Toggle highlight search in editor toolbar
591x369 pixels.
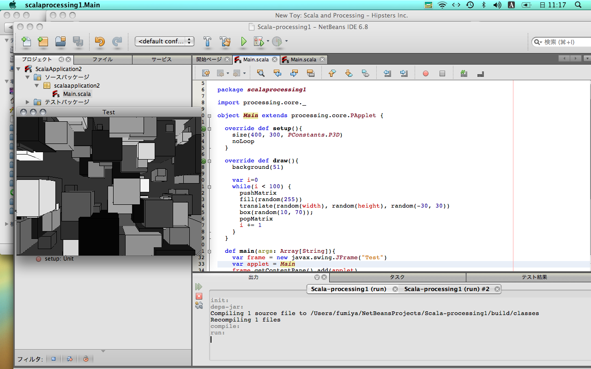[310, 73]
